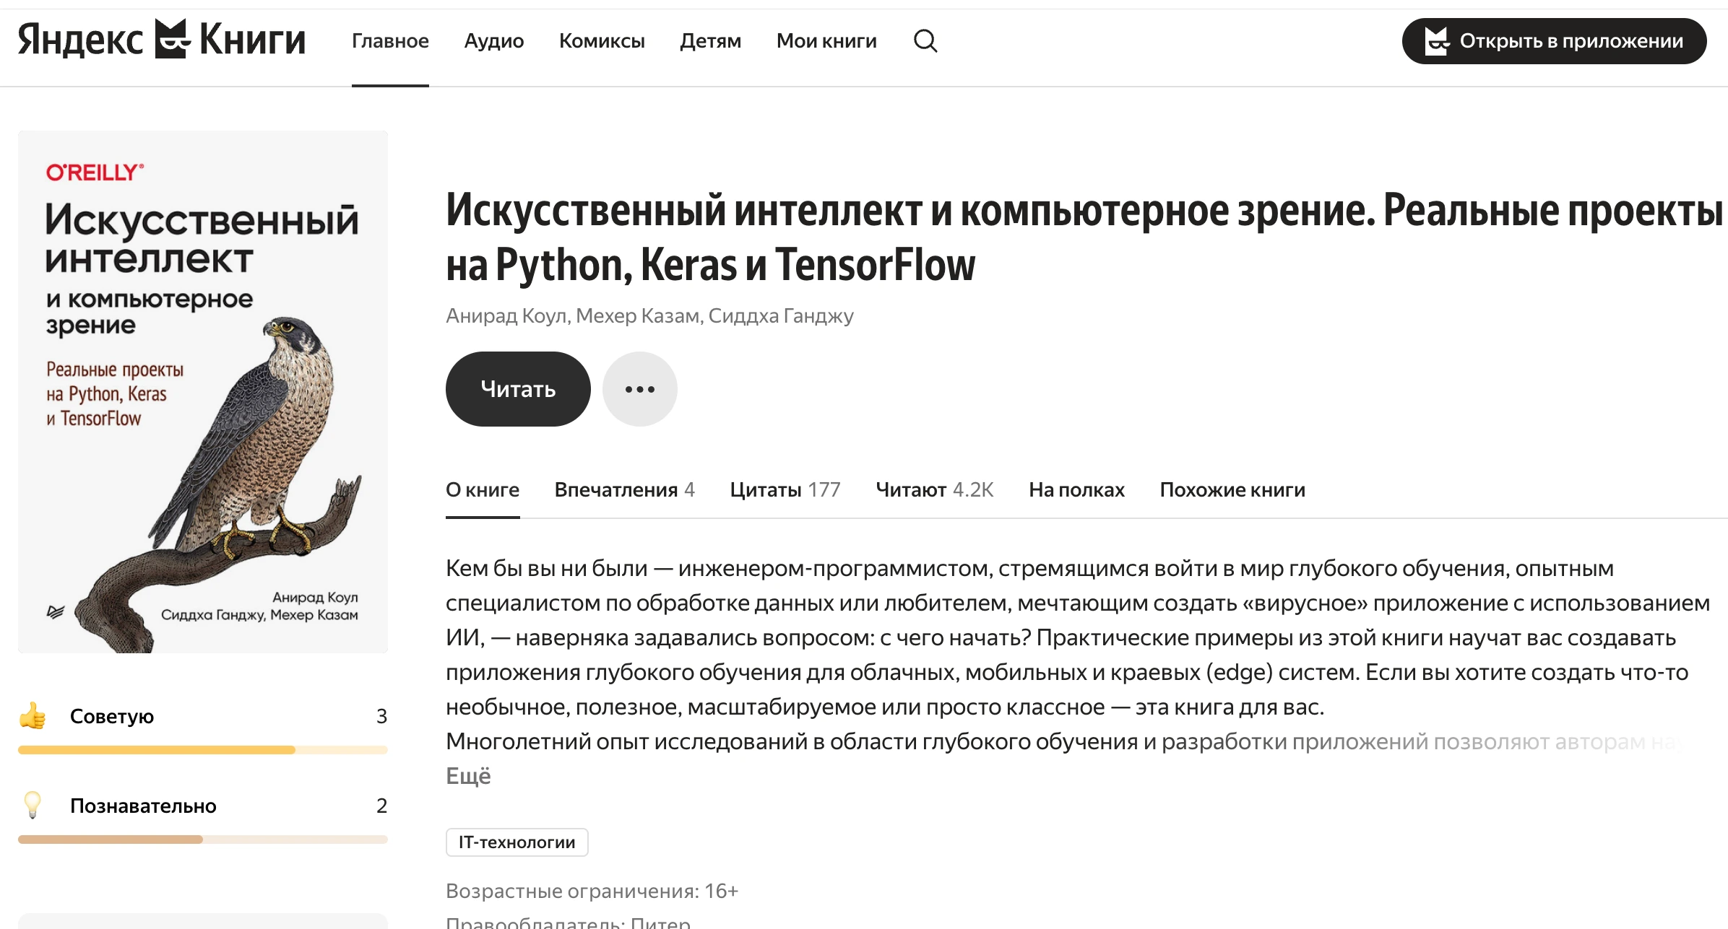Open the ellipsis more-options circle

click(639, 388)
